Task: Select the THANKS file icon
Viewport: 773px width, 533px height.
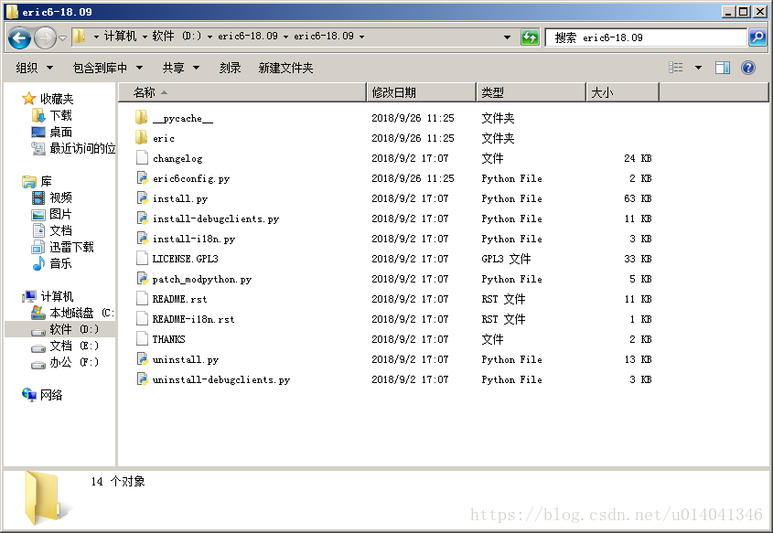Action: point(142,339)
